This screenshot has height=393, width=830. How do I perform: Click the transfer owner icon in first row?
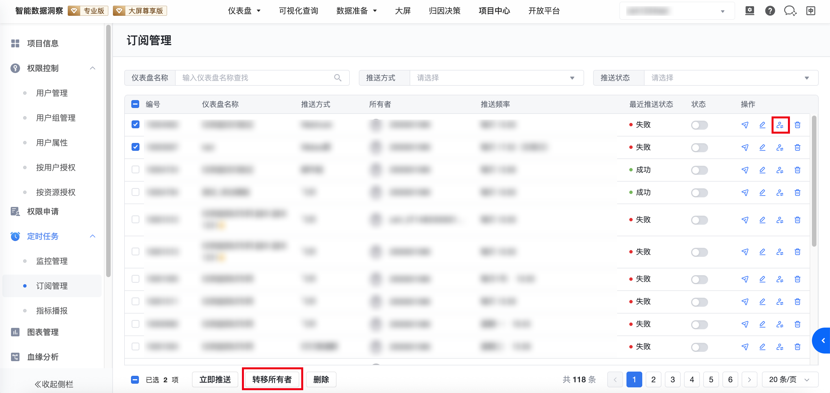pos(780,125)
